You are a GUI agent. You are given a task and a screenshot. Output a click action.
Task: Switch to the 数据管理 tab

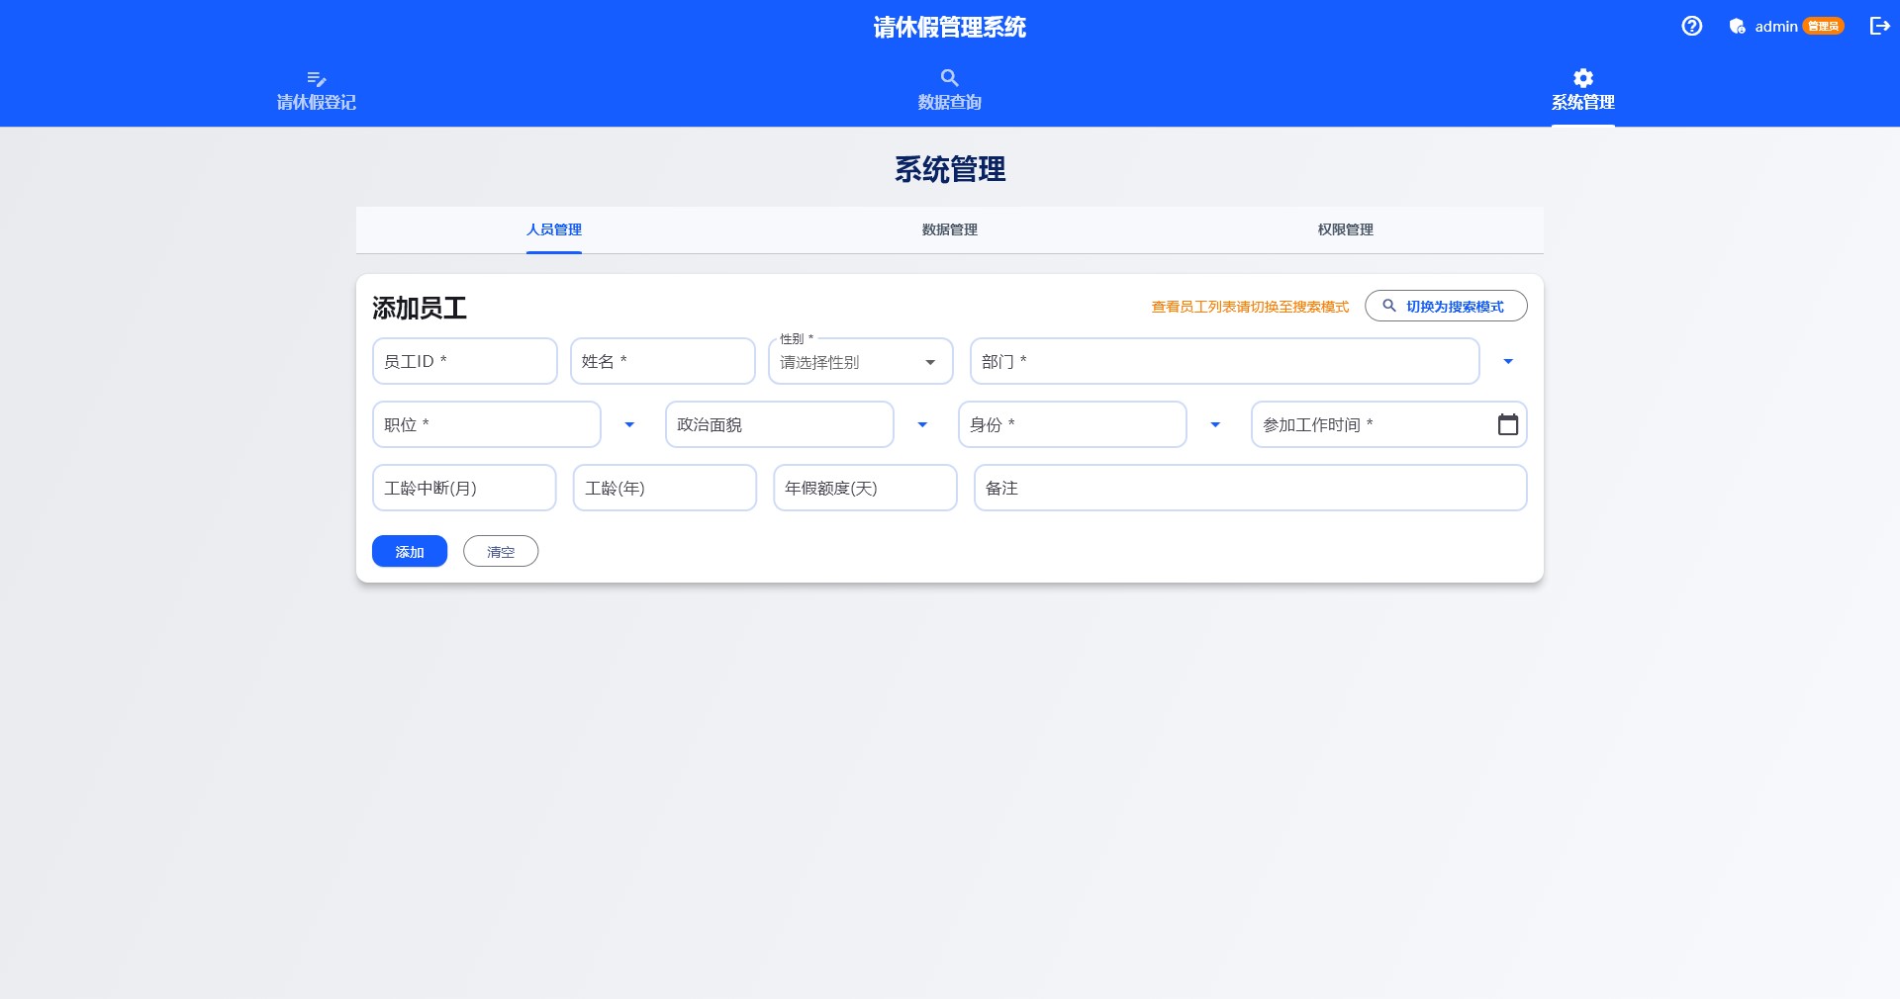(x=948, y=229)
